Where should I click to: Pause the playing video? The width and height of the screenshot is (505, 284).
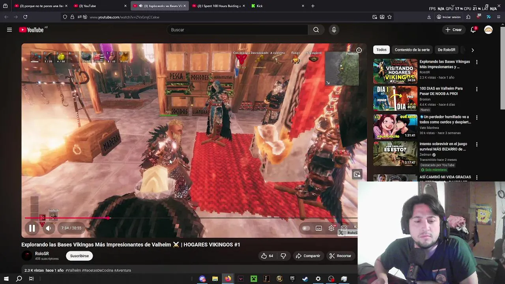(32, 228)
